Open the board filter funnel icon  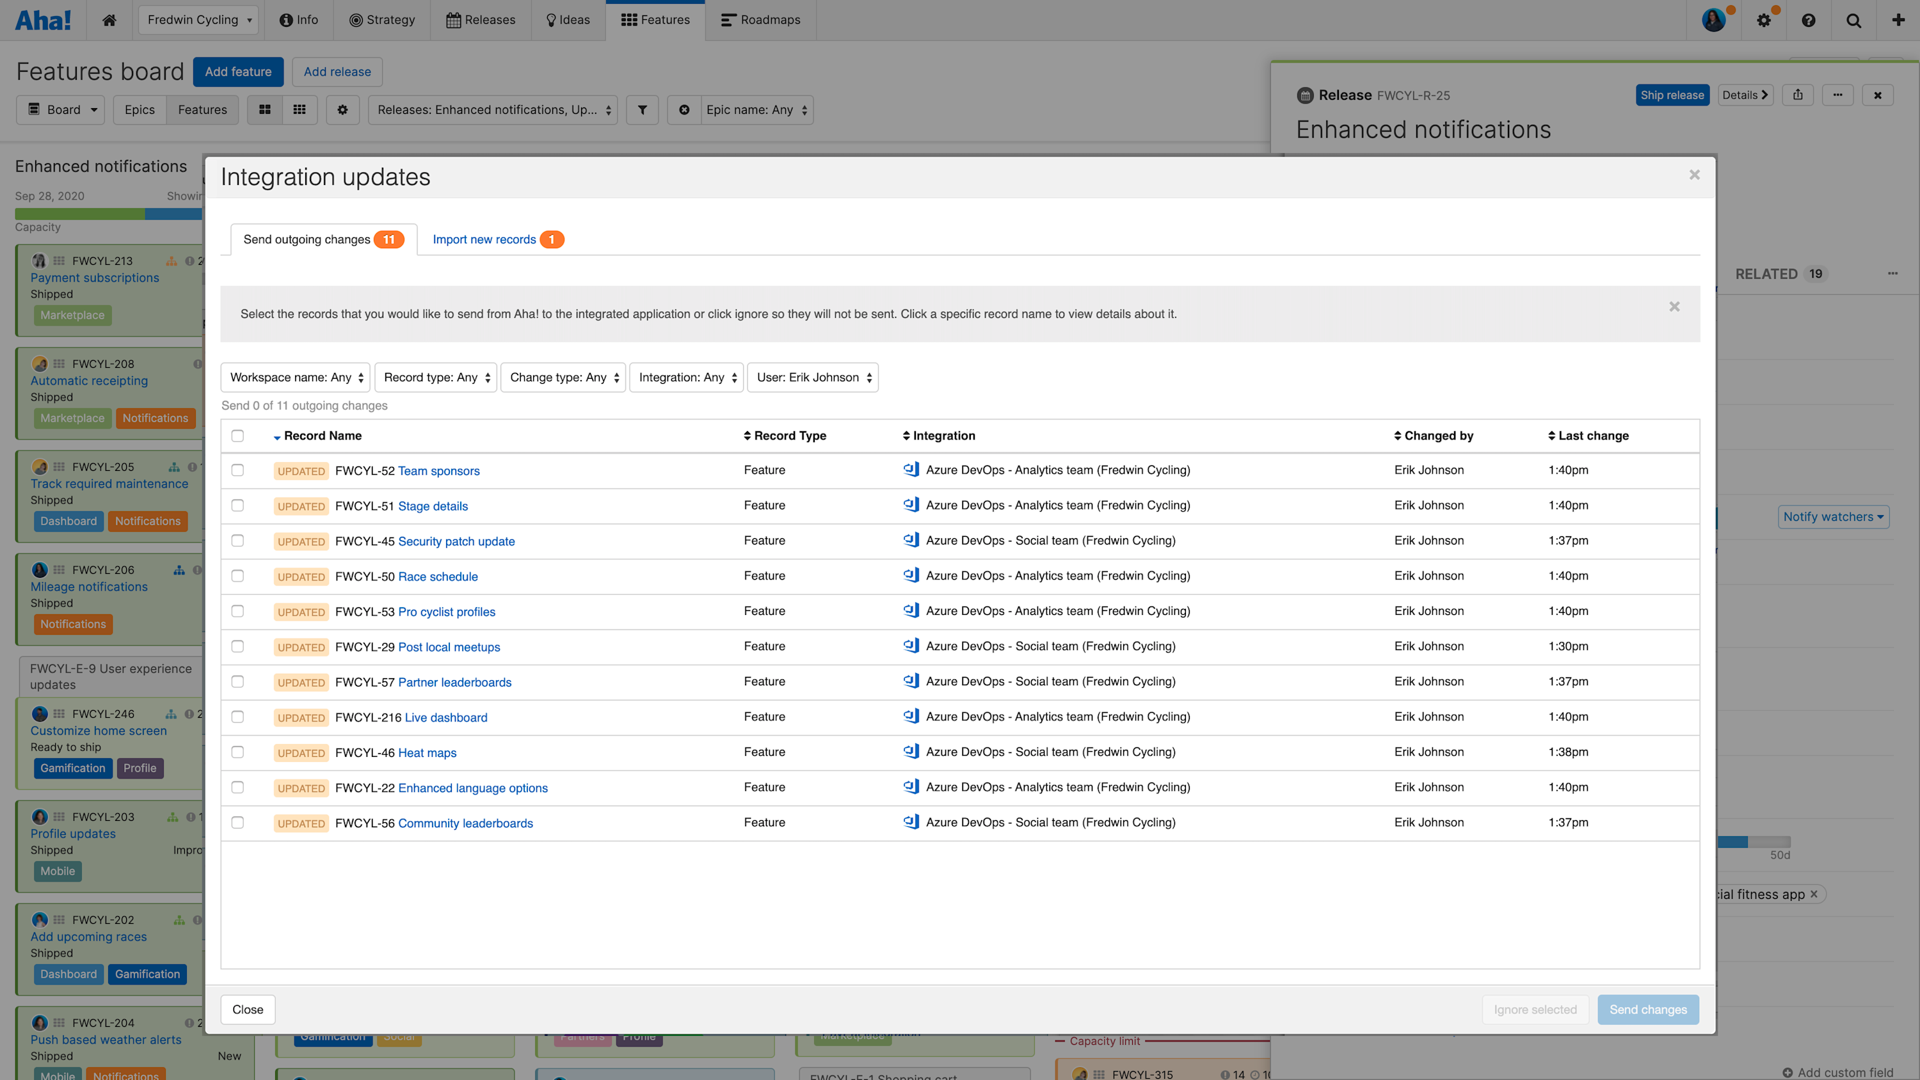(x=643, y=109)
